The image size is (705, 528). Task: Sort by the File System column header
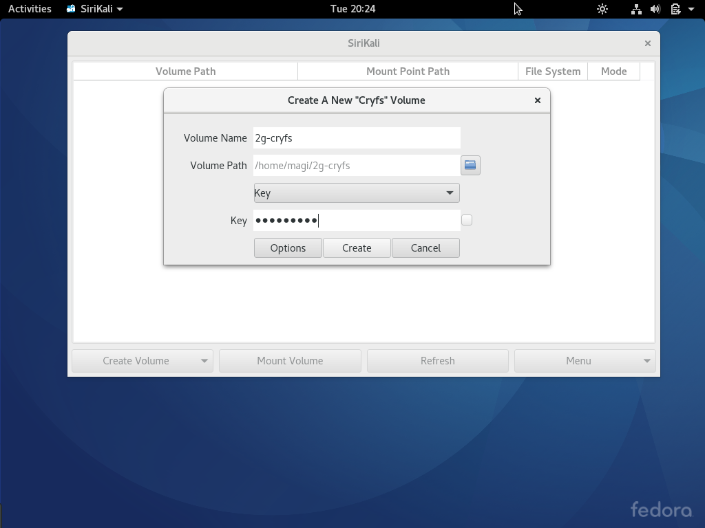553,71
